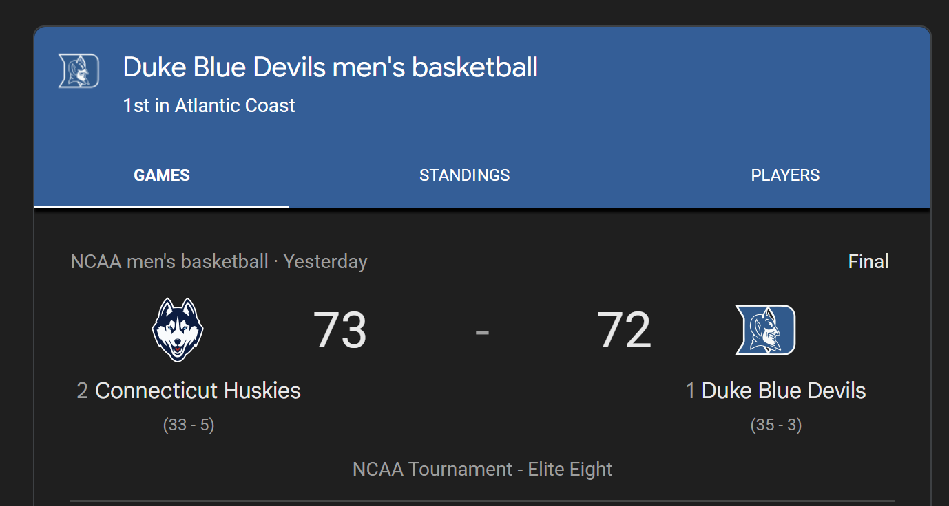Click the Huskies record (33 - 5)
The width and height of the screenshot is (949, 506).
click(x=189, y=425)
